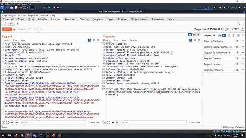Image resolution: width=246 pixels, height=138 pixels.
Task: Open the Burp menu
Action: pyautogui.click(x=4, y=15)
